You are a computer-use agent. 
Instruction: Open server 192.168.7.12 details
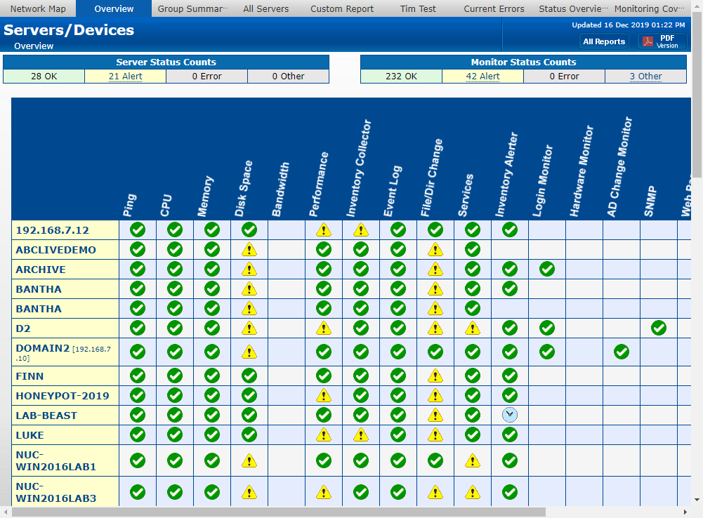pos(53,230)
